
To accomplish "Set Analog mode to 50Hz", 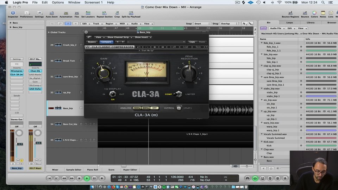I will (137, 108).
